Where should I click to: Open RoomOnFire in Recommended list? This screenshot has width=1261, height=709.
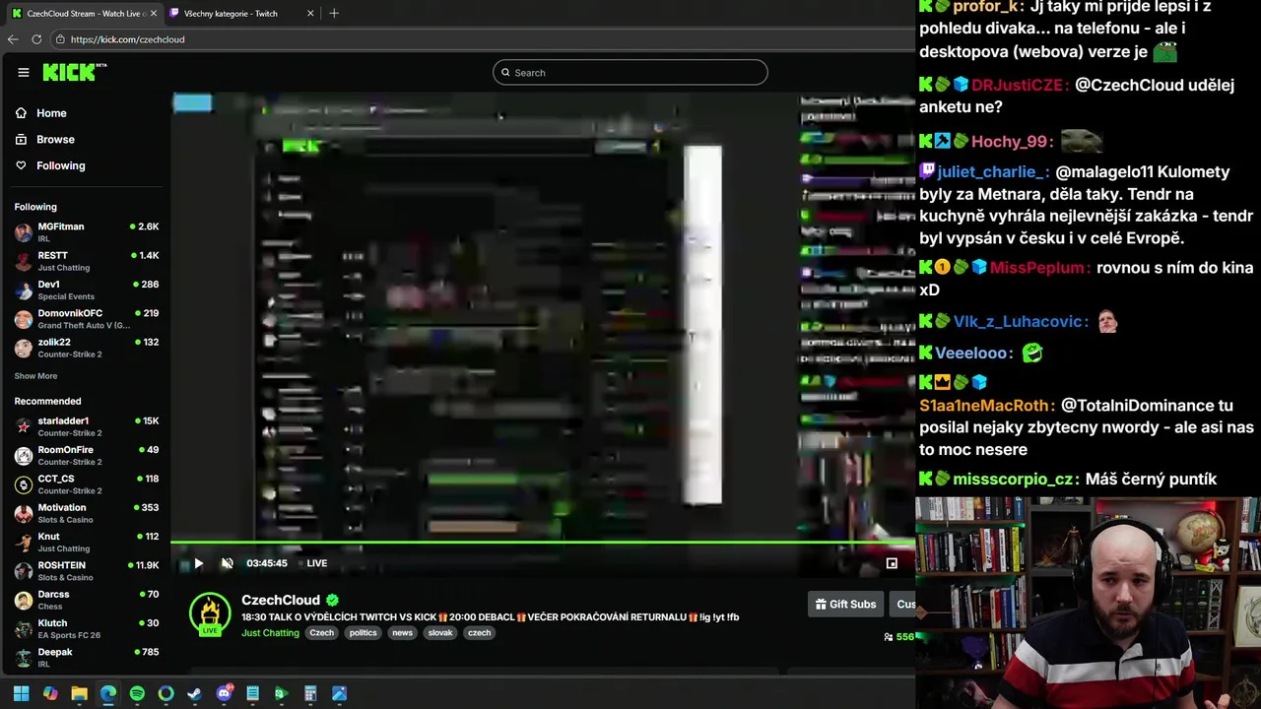coord(87,455)
